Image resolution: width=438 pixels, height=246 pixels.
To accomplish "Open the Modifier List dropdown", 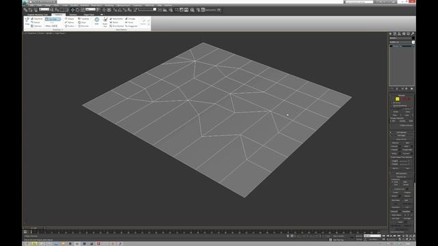I will [402, 42].
